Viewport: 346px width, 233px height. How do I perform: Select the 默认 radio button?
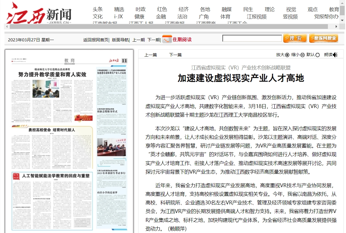317,55
